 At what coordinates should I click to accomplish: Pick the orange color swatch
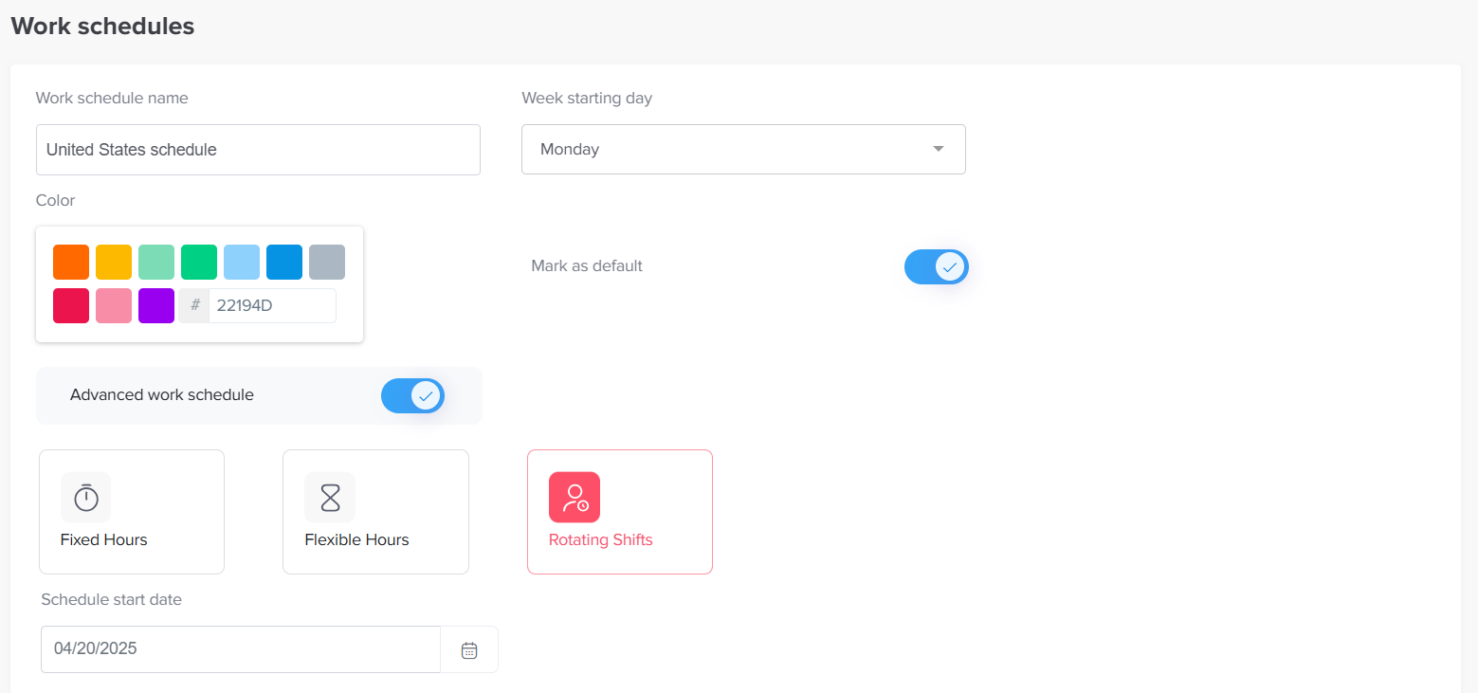pyautogui.click(x=71, y=263)
